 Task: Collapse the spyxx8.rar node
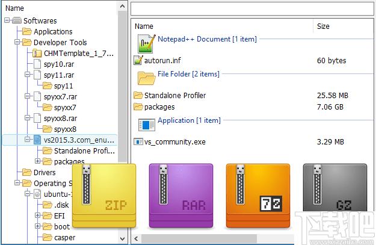[27, 118]
